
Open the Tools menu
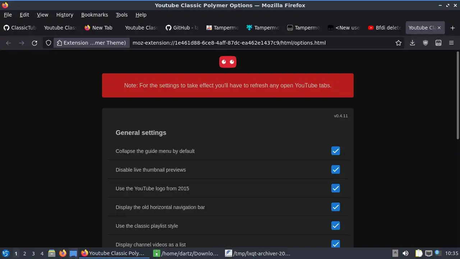tap(122, 15)
